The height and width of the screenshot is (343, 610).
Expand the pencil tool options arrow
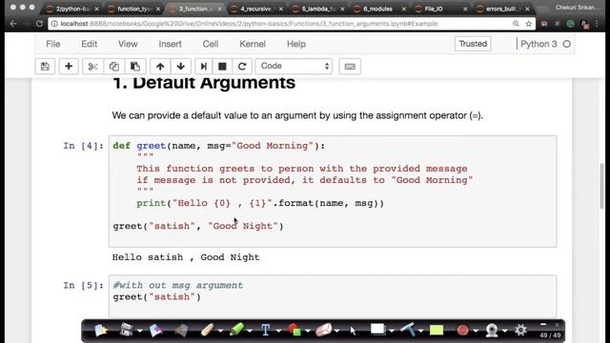point(220,332)
